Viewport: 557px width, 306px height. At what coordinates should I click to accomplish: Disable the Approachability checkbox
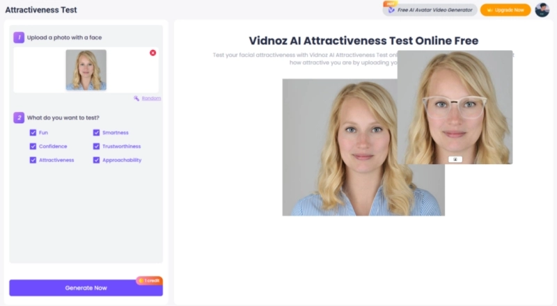96,160
